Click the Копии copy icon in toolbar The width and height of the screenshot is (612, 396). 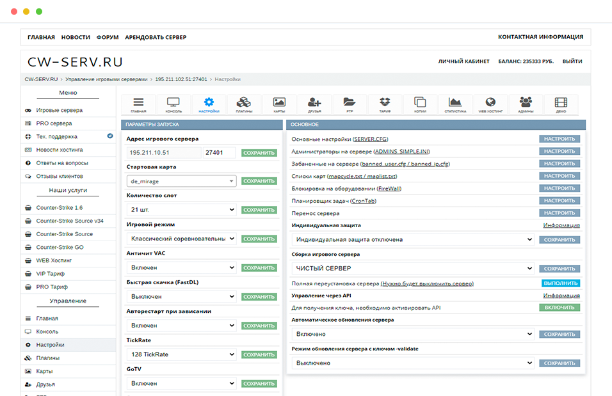420,104
